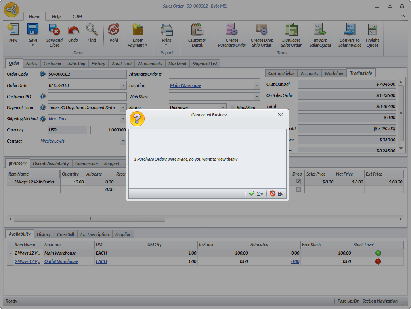Switch to the CRM ribbon tab
Screen dimensions: 411x309
[x=77, y=17]
